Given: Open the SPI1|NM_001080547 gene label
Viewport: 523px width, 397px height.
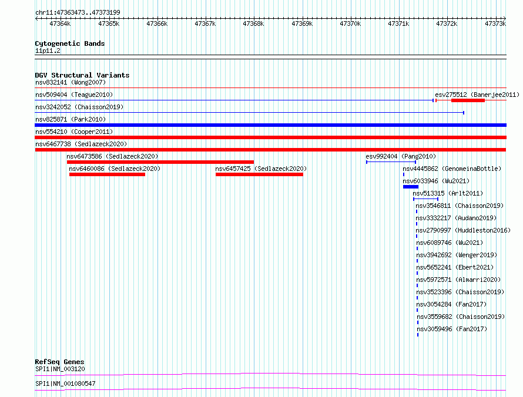Looking at the screenshot, I should pos(65,383).
